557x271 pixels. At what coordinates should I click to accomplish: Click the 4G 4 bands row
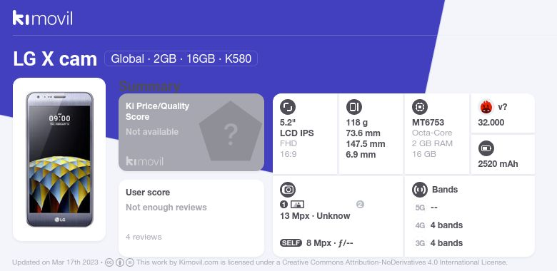point(439,225)
